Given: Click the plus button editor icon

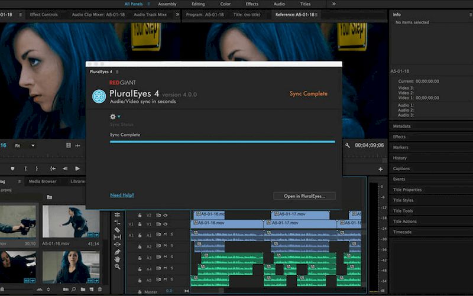Looking at the screenshot, I should pyautogui.click(x=381, y=170).
